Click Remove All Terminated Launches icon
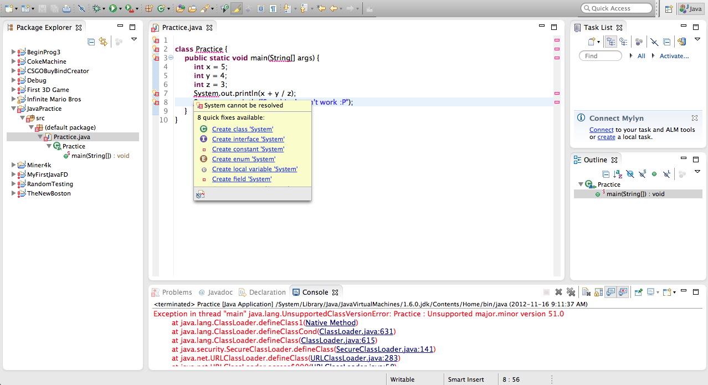This screenshot has height=385, width=708. tap(571, 292)
